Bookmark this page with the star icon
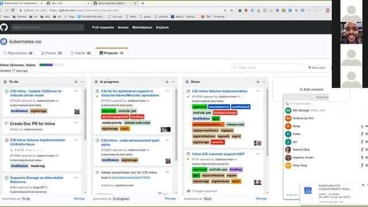 (x=231, y=10)
